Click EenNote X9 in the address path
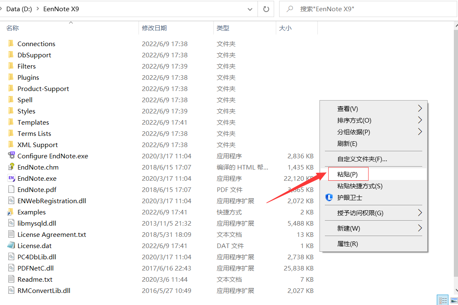Image resolution: width=458 pixels, height=305 pixels. [x=61, y=9]
